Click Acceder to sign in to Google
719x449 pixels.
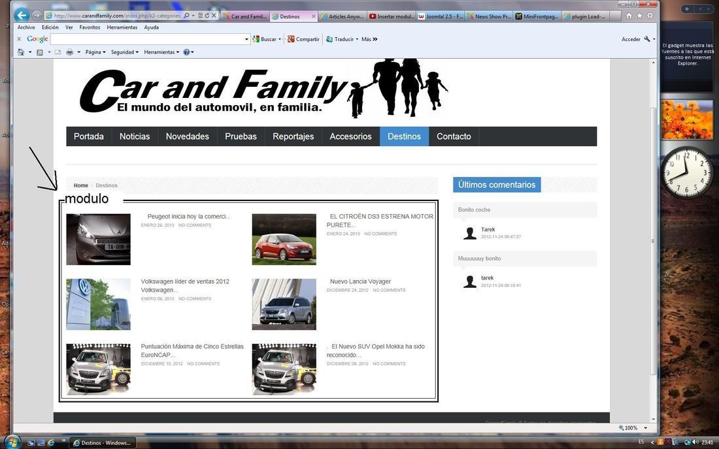(x=631, y=39)
